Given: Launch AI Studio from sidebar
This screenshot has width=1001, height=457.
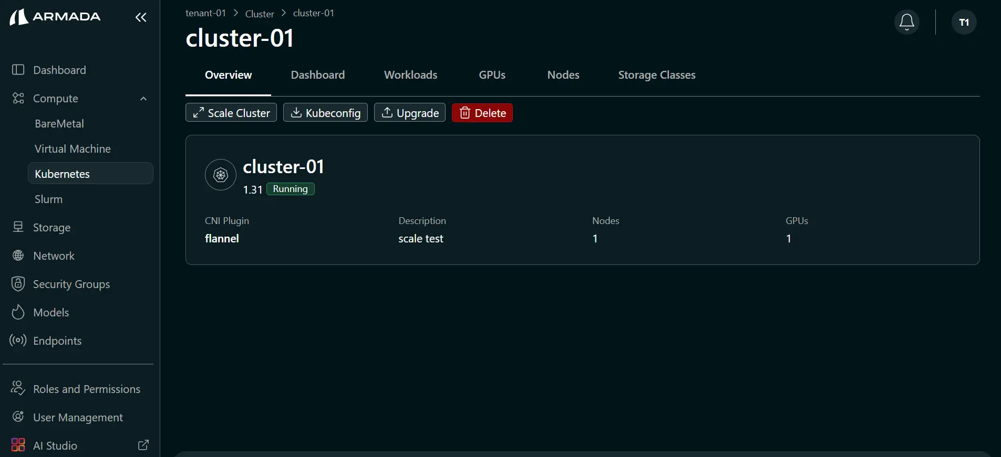Looking at the screenshot, I should 55,445.
